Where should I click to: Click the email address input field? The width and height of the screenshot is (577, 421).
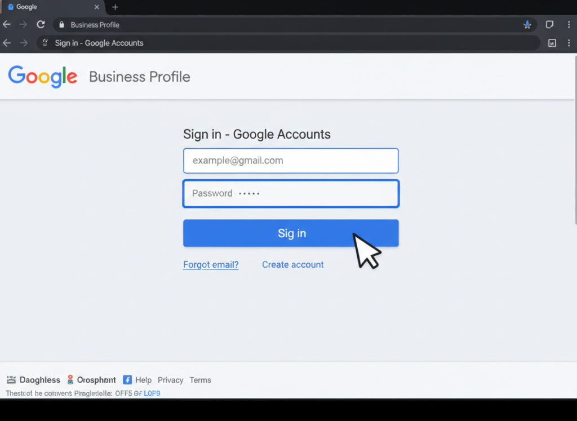[291, 160]
